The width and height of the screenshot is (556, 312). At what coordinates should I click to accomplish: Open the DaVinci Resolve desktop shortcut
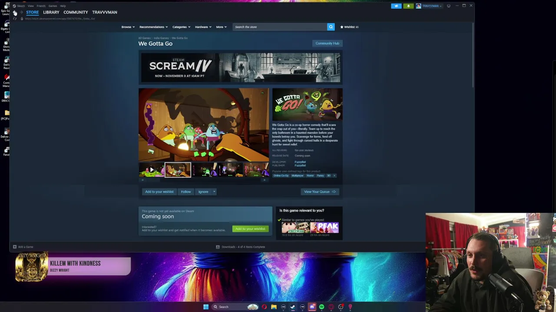pyautogui.click(x=6, y=63)
